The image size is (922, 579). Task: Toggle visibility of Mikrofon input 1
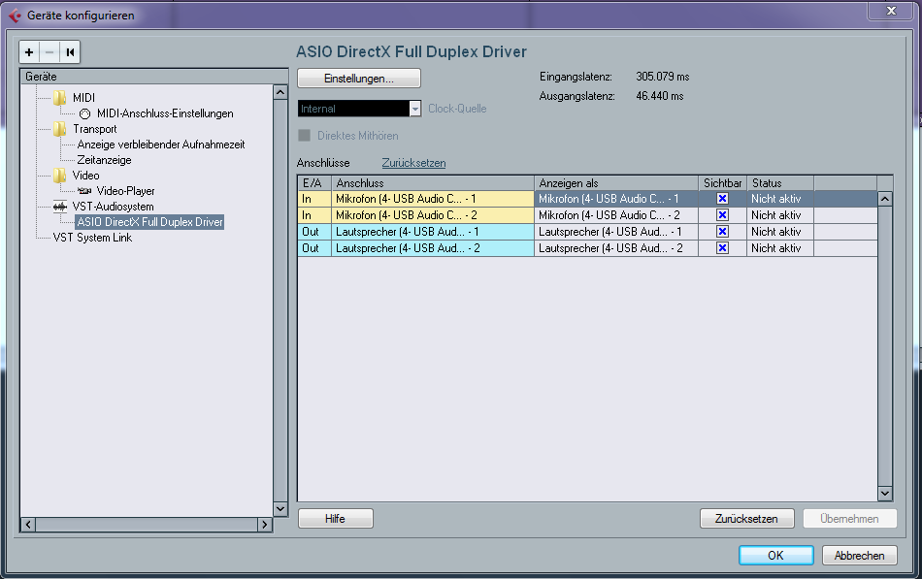(722, 199)
